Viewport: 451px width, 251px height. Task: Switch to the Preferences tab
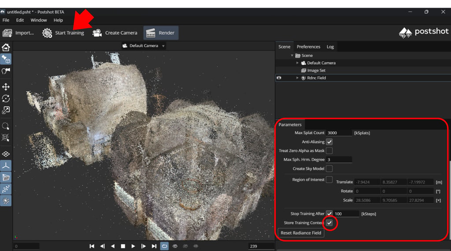coord(308,47)
